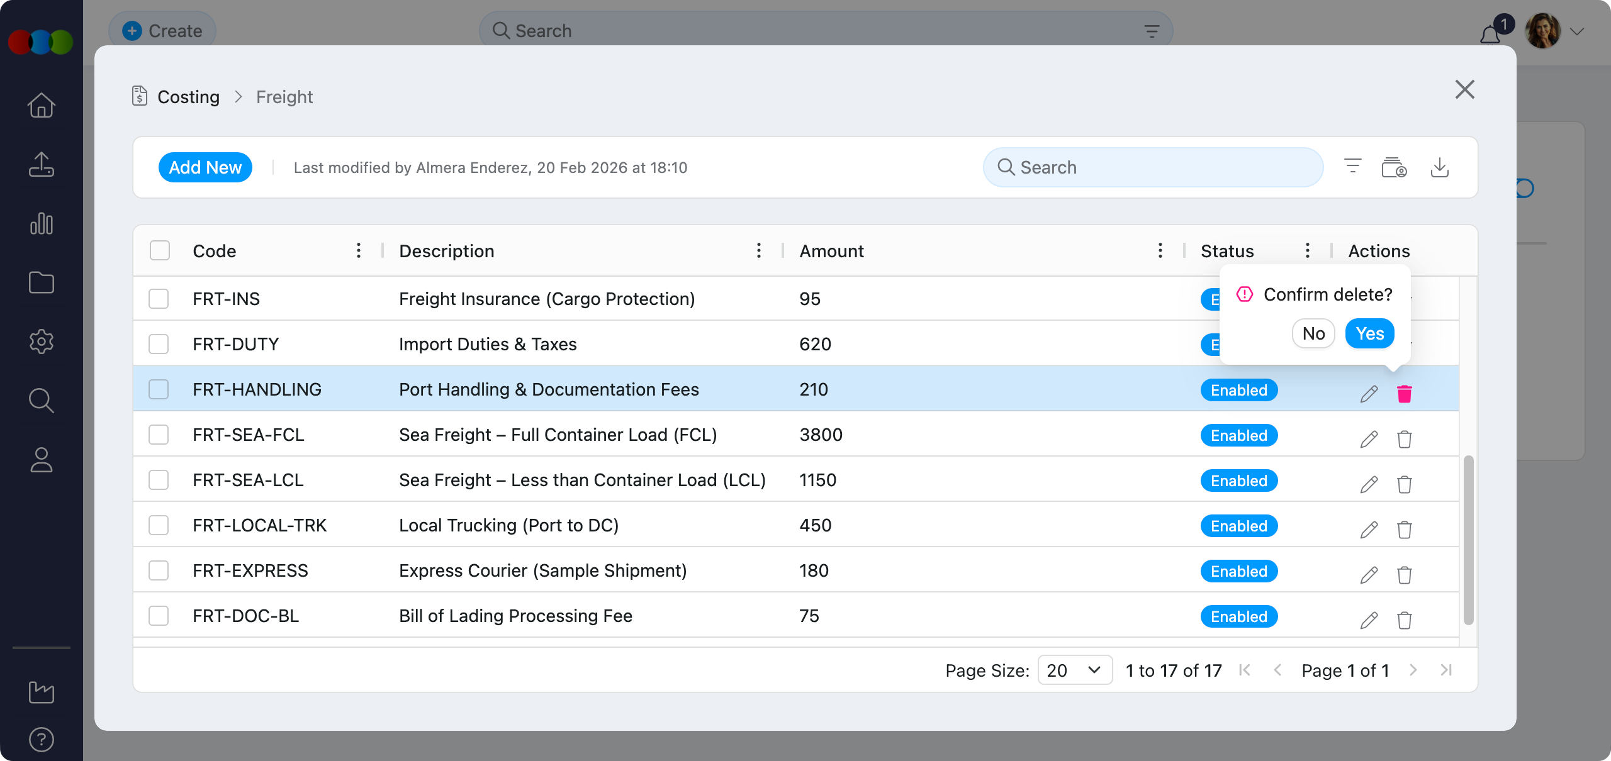Open the Home icon in sidebar
Screen dimensions: 1611x761
[x=42, y=105]
